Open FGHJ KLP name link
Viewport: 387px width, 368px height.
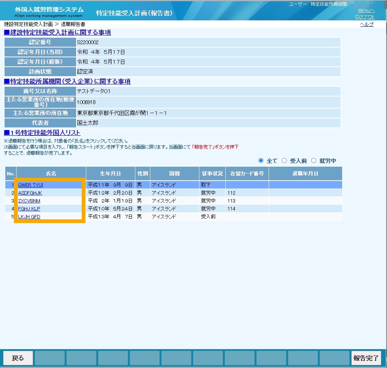point(29,209)
